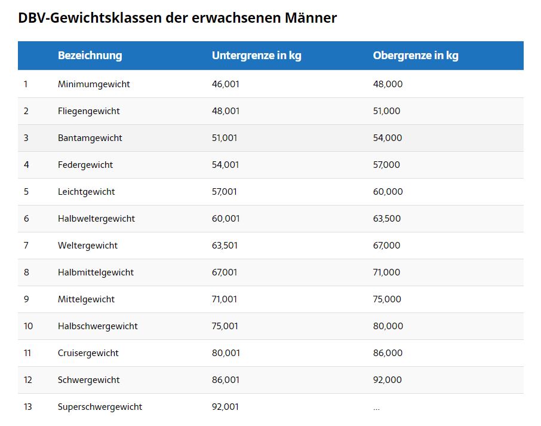Select the Cruisergewicht cell

[88, 354]
